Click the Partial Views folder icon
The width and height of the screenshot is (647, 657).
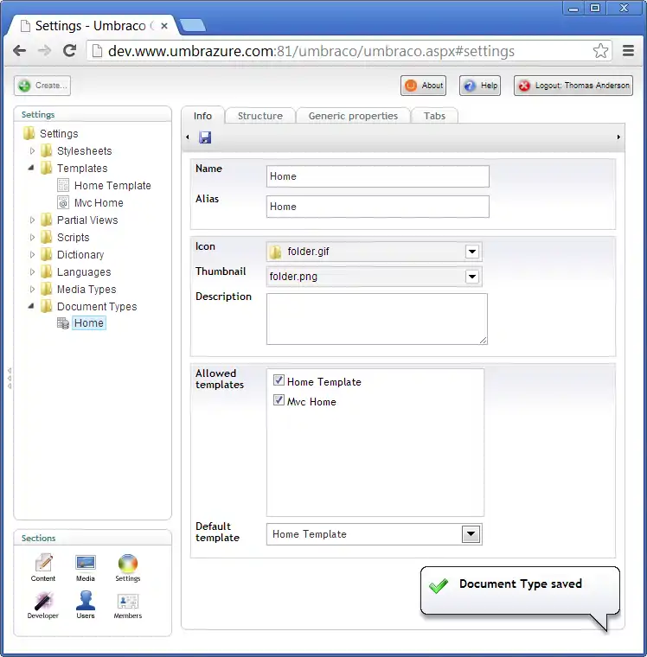tap(47, 220)
